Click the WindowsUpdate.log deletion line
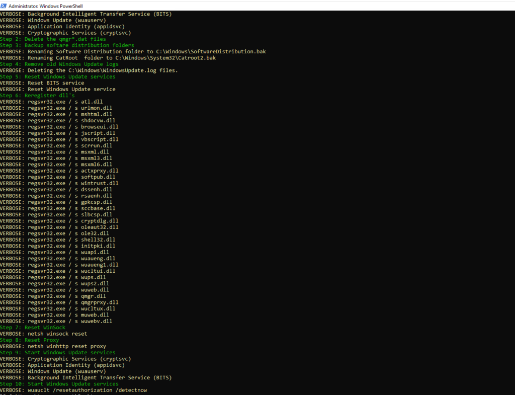515x395 pixels. point(89,70)
